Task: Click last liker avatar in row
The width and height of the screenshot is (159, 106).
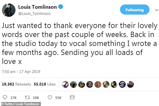Action: [130, 84]
